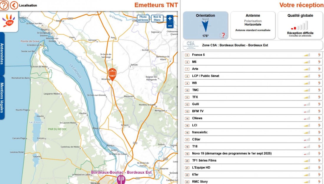Click the CSA logo
This screenshot has width=324, height=184.
click(x=191, y=45)
